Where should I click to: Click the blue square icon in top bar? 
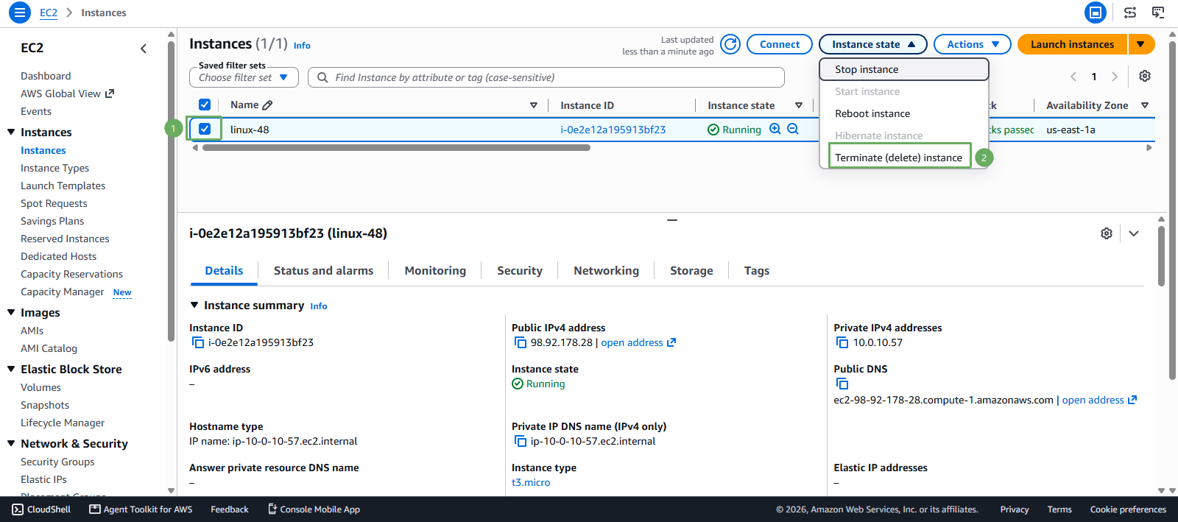pyautogui.click(x=1096, y=13)
